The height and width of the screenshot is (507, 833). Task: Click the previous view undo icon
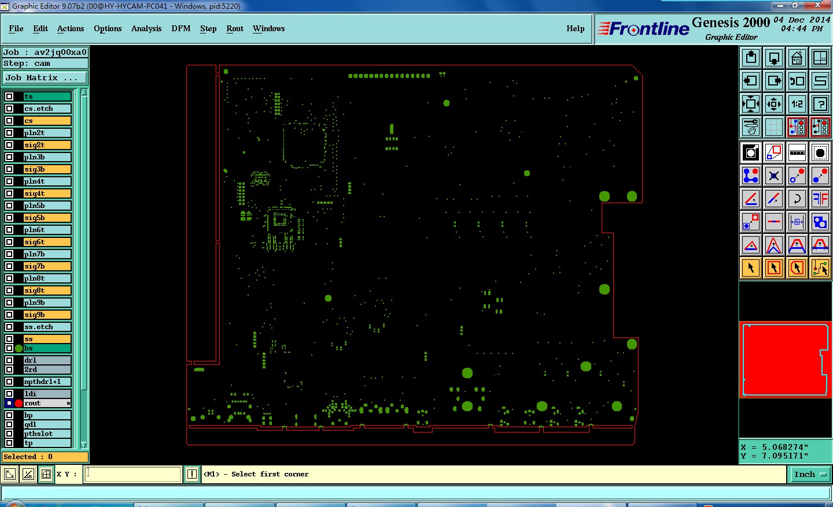point(797,81)
